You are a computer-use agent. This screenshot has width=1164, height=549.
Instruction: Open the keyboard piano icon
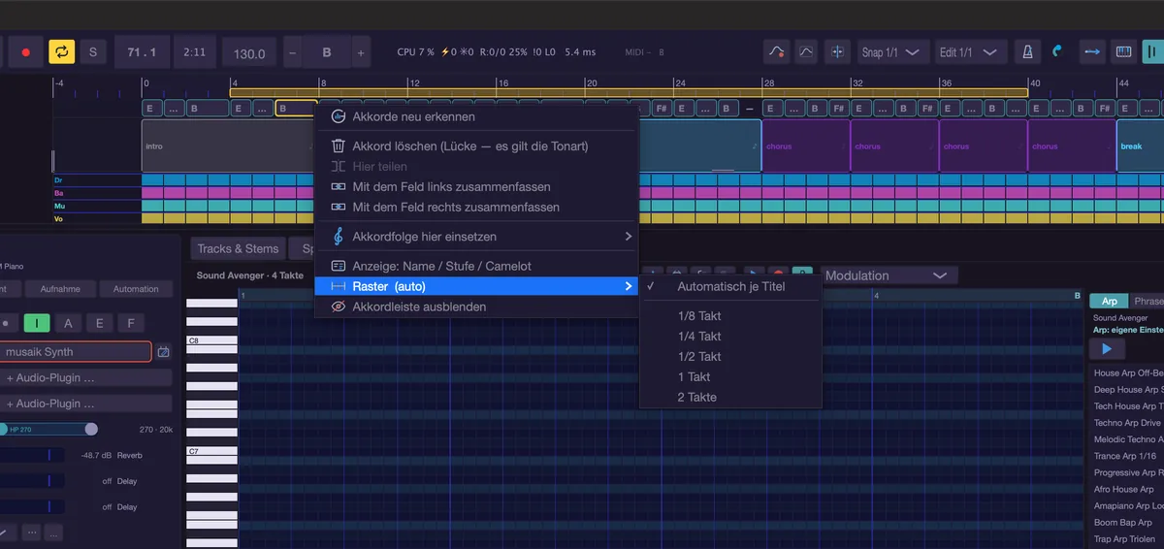tap(1123, 52)
